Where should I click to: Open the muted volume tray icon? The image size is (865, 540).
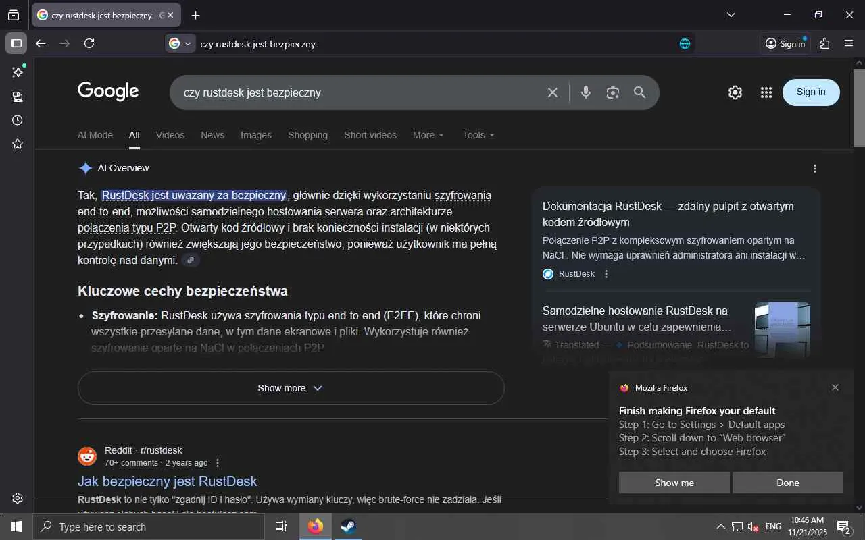753,526
